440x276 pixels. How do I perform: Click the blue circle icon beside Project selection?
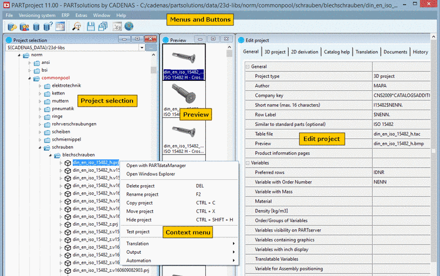click(x=9, y=40)
